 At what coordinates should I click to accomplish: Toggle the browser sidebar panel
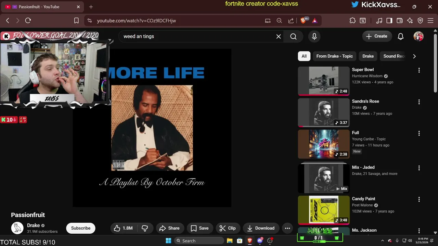pyautogui.click(x=389, y=20)
